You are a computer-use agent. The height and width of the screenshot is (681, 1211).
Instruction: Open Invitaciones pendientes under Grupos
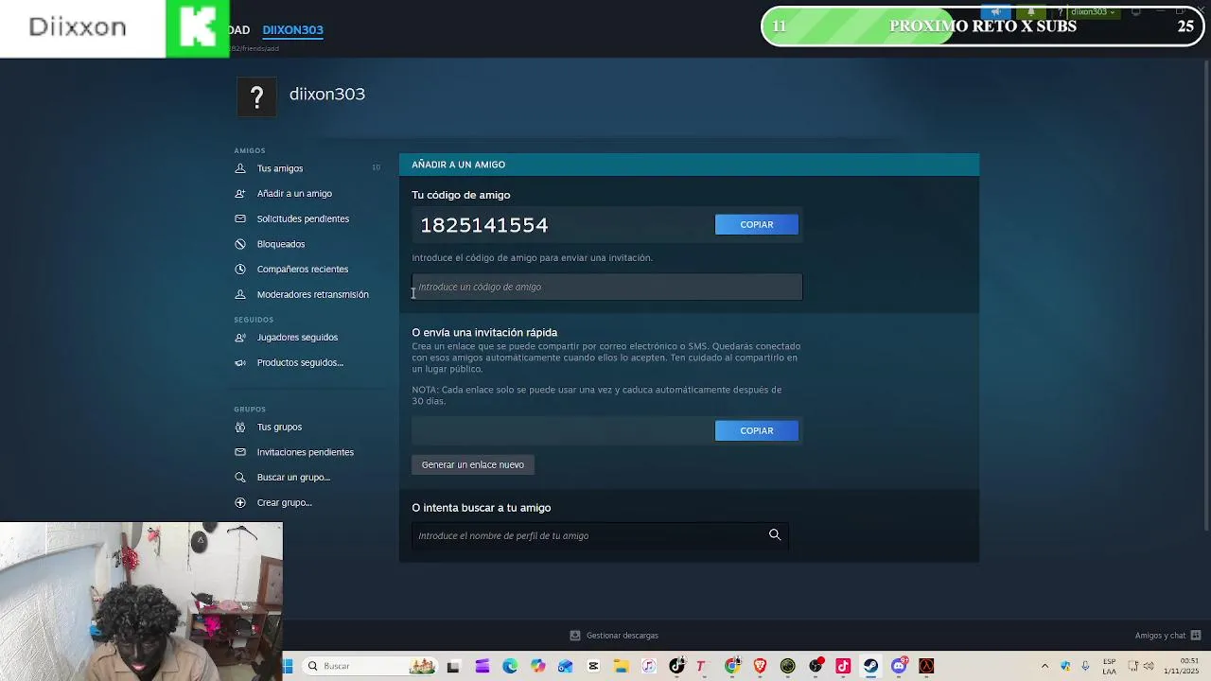(306, 452)
